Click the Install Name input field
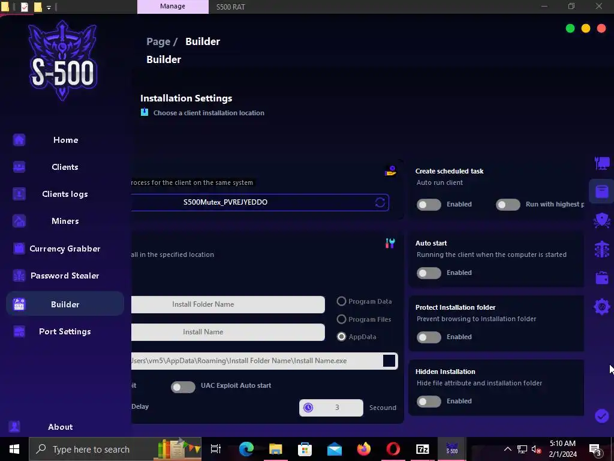Image resolution: width=614 pixels, height=461 pixels. pyautogui.click(x=228, y=332)
